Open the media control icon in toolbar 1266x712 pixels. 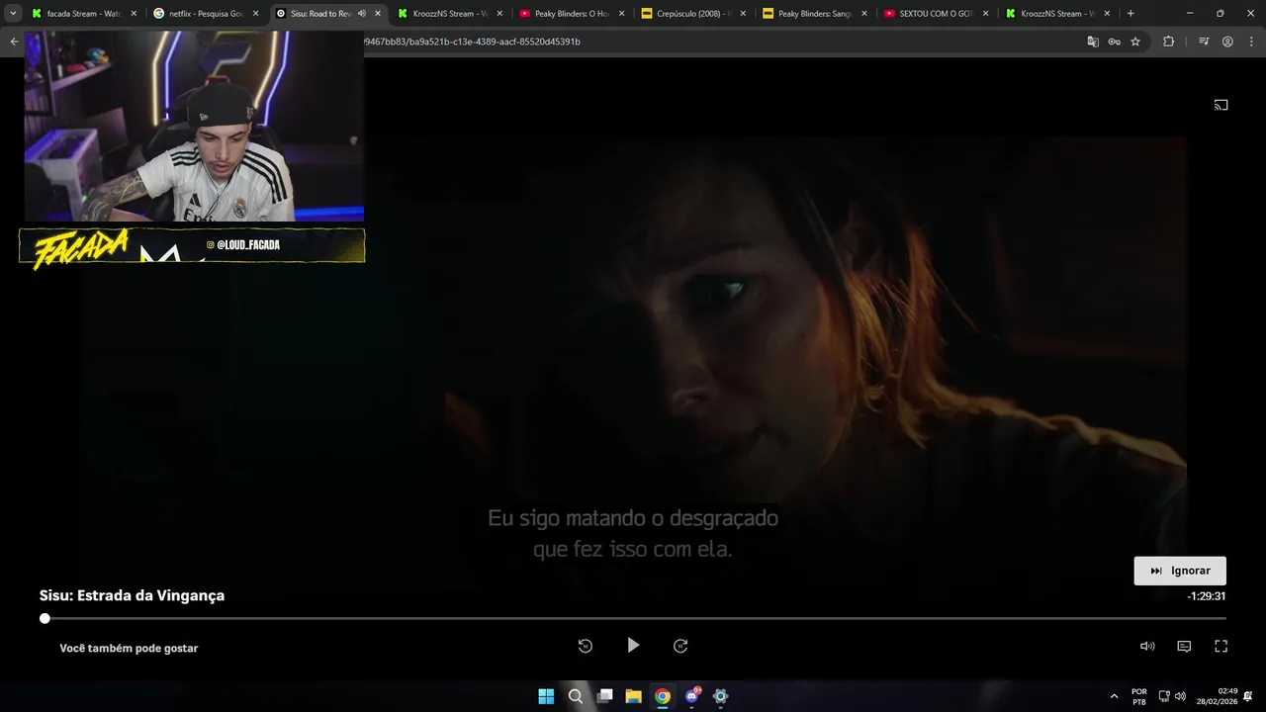(x=1204, y=42)
